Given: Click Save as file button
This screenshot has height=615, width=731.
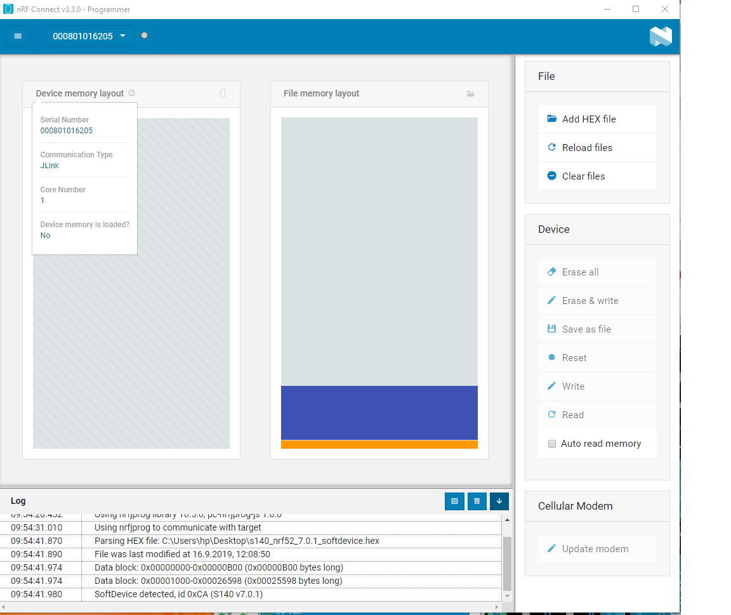Looking at the screenshot, I should click(597, 329).
